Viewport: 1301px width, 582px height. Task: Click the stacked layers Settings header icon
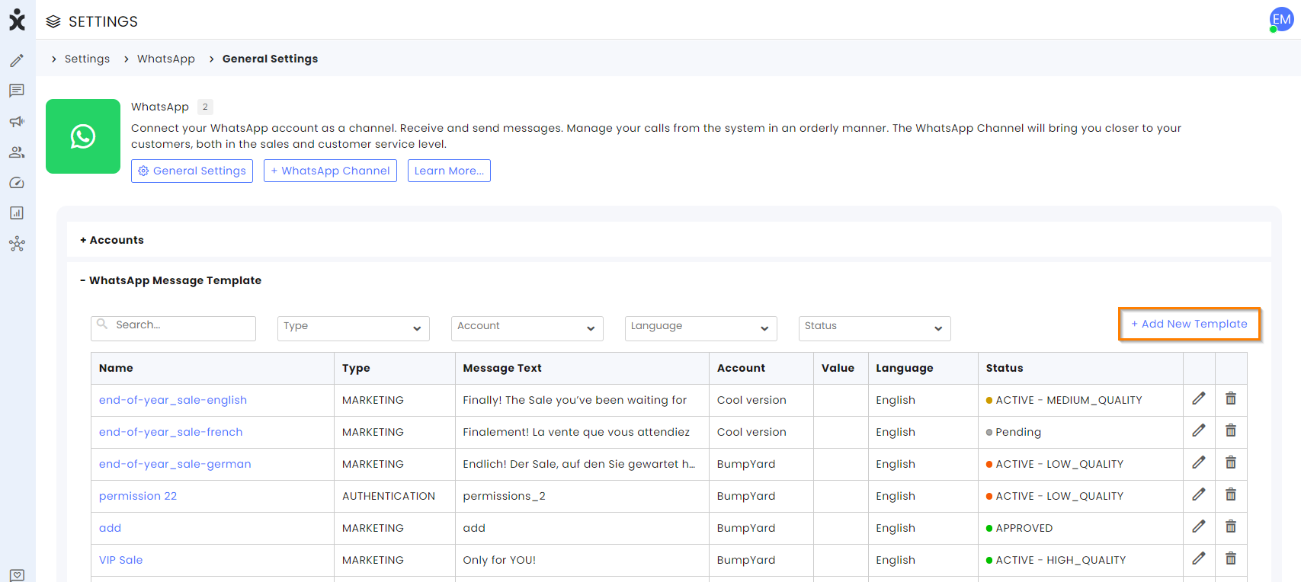click(53, 21)
